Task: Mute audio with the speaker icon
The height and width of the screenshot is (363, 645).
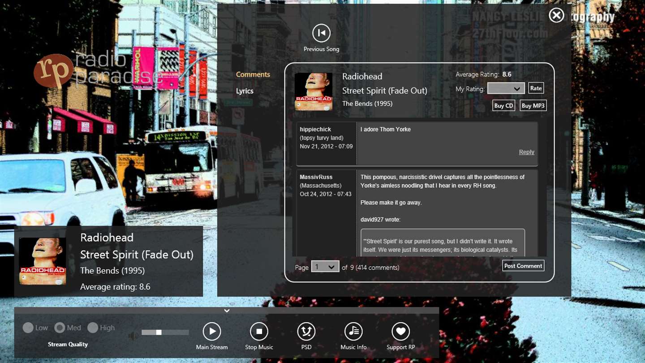Action: point(133,335)
